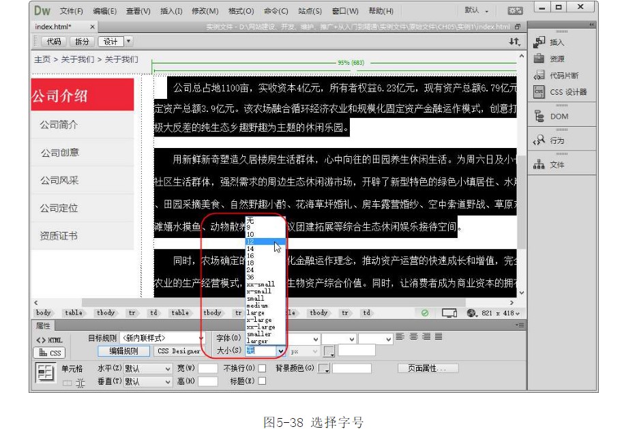Viewport: 622px width, 429px height.
Task: Enable the 标题 (Header) checkbox
Action: pos(262,381)
